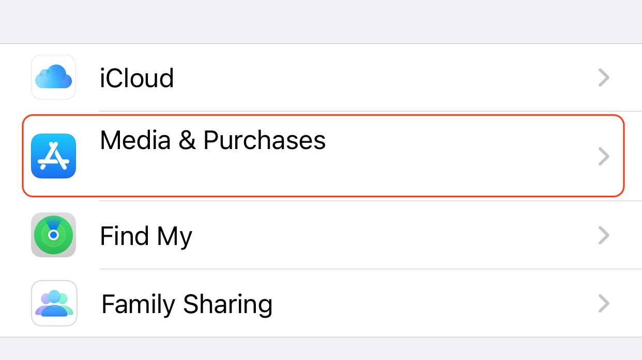Expand iCloud using its right chevron
This screenshot has width=642, height=360.
point(603,78)
